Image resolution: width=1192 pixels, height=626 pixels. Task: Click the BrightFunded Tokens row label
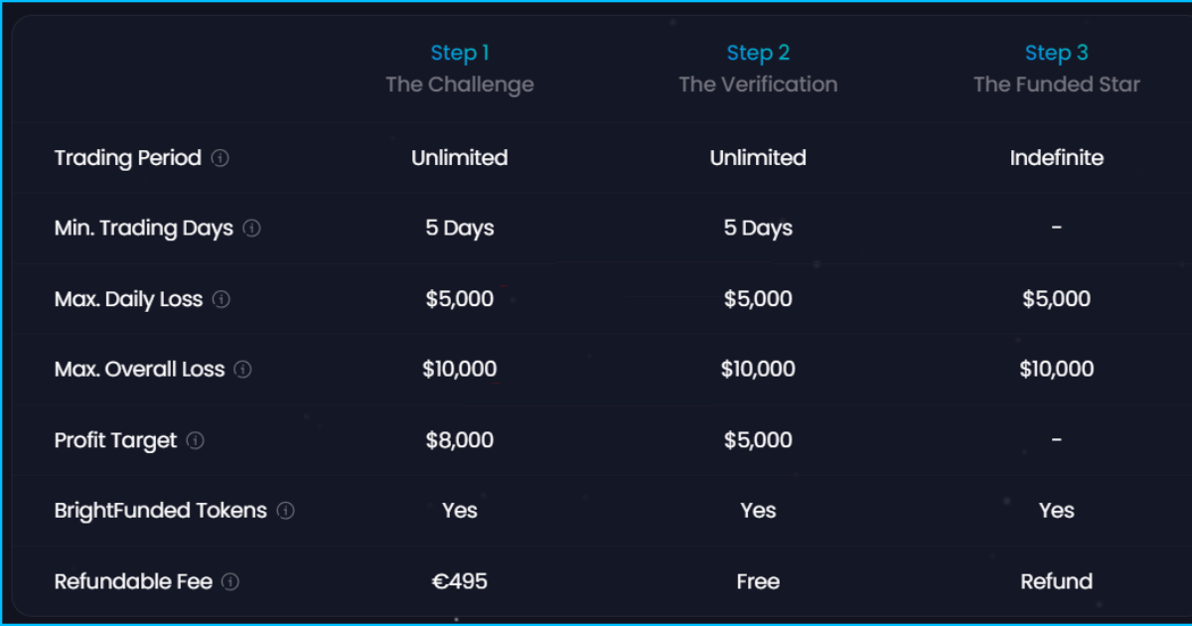161,511
